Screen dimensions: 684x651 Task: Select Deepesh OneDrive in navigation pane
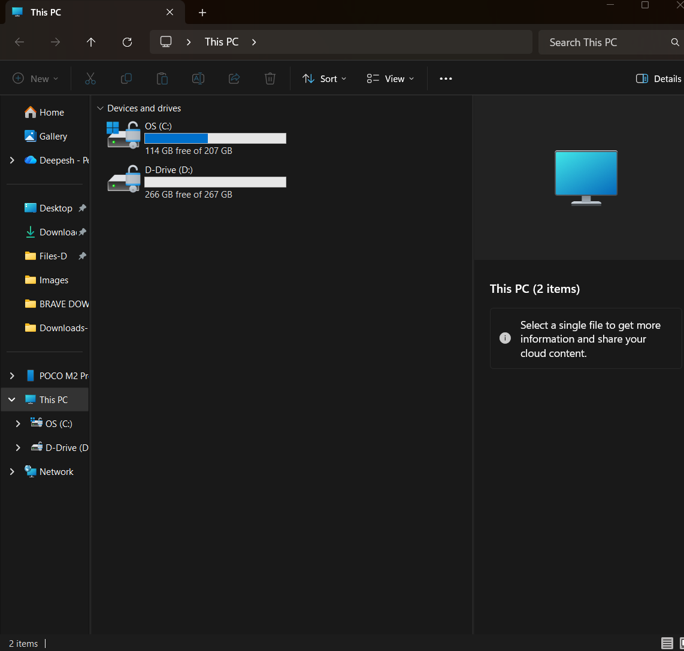pos(64,161)
